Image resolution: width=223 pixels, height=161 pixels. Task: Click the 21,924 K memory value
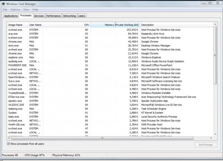tap(133, 53)
